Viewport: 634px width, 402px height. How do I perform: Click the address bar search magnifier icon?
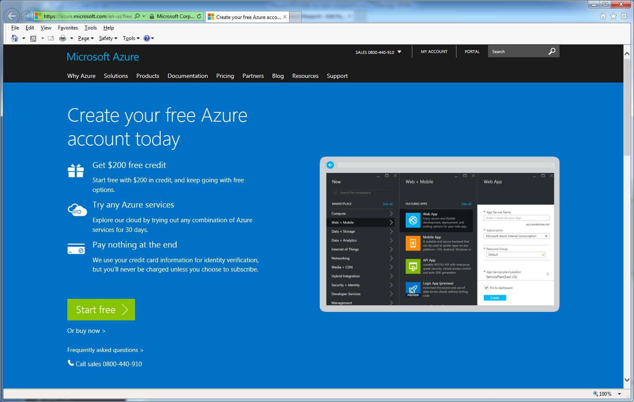tap(137, 16)
